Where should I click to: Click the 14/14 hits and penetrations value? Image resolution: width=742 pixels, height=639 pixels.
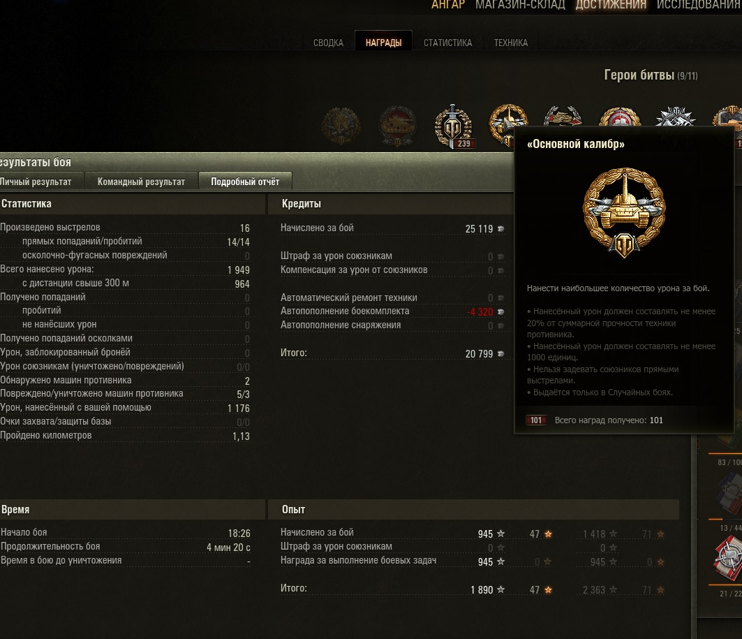(238, 242)
